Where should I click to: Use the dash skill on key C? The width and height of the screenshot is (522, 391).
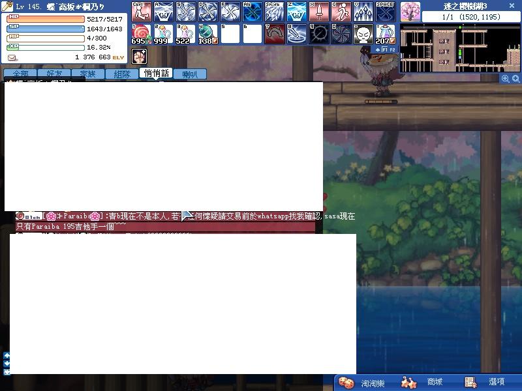341,12
